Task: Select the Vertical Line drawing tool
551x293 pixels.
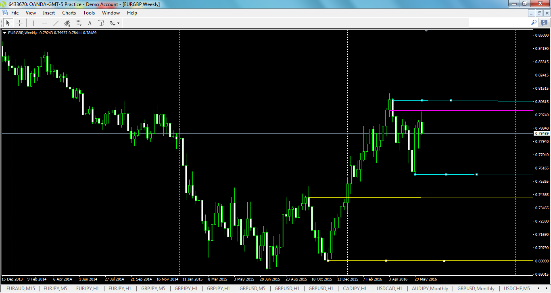Action: [33, 23]
